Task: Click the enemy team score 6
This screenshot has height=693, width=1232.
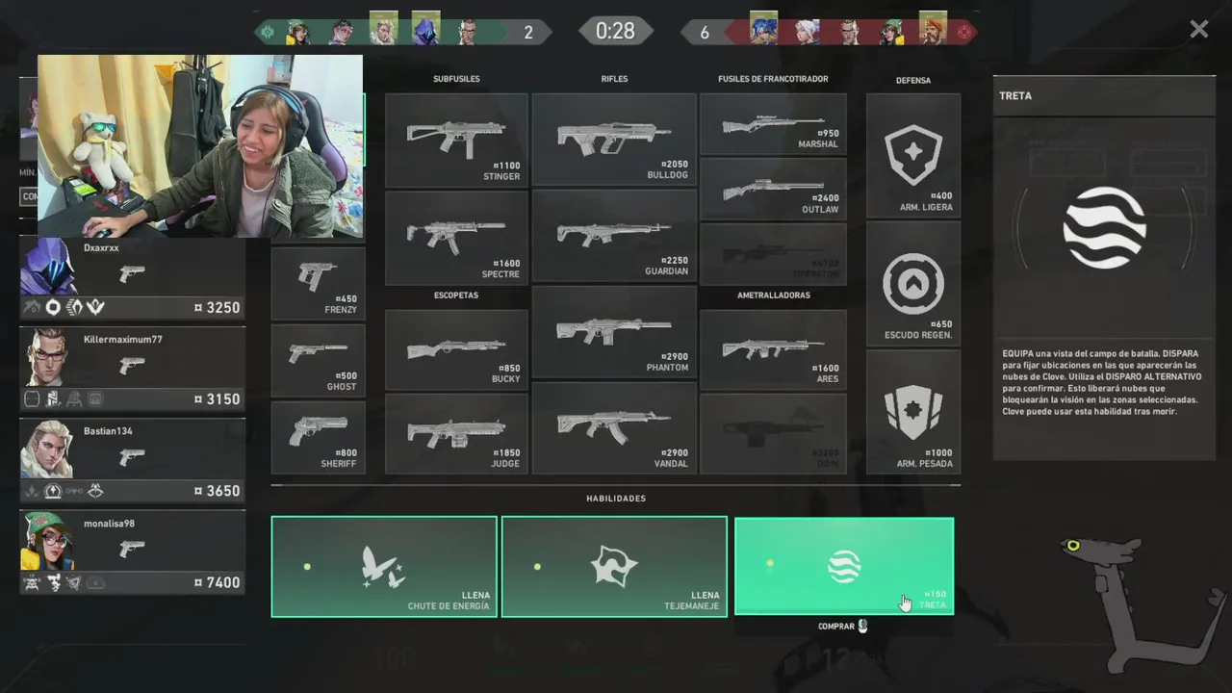Action: (x=705, y=33)
